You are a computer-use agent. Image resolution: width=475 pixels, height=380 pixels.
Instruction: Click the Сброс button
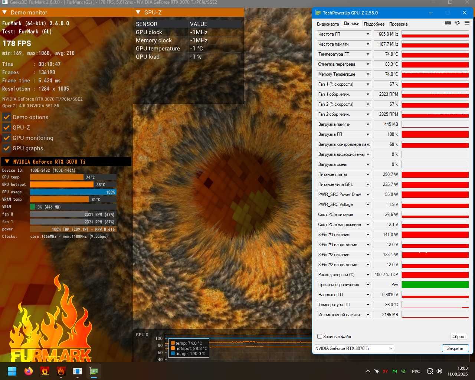click(458, 337)
